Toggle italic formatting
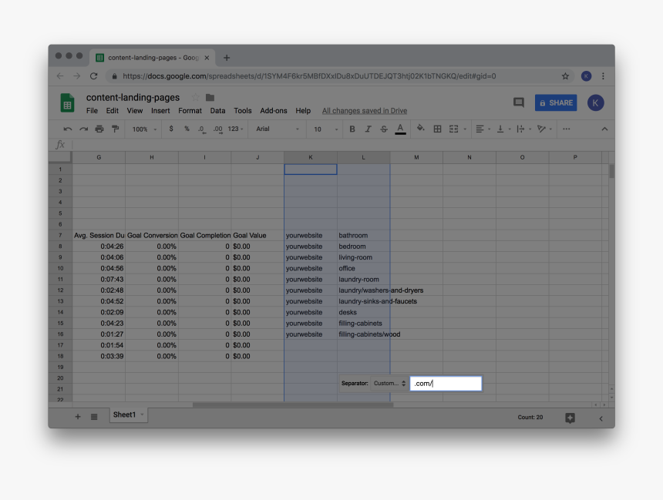This screenshot has height=500, width=663. click(368, 129)
